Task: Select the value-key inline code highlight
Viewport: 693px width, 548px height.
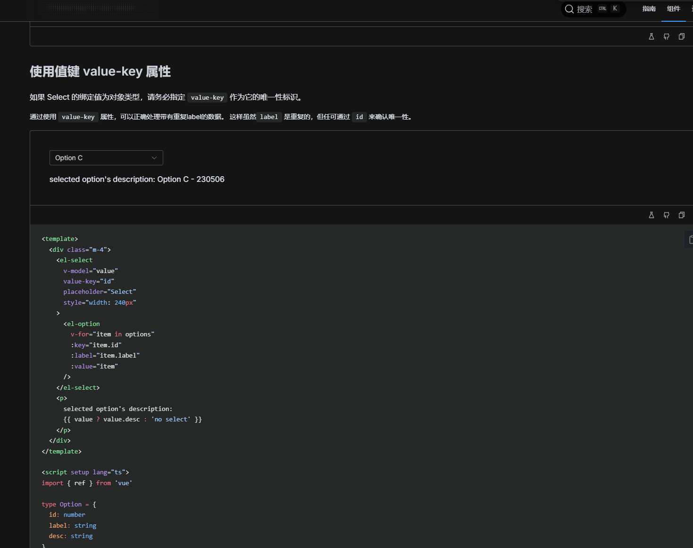Action: coord(208,97)
